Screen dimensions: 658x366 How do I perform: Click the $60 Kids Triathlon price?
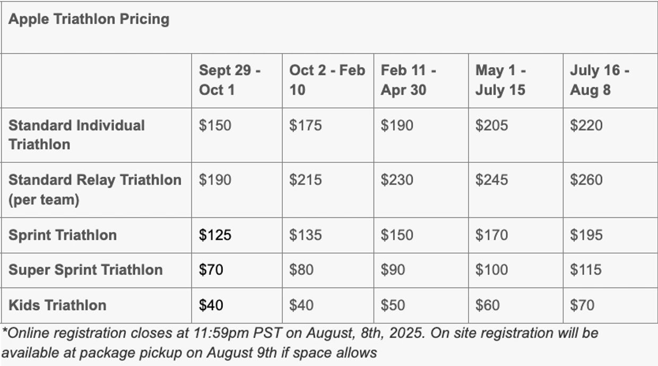coord(487,305)
